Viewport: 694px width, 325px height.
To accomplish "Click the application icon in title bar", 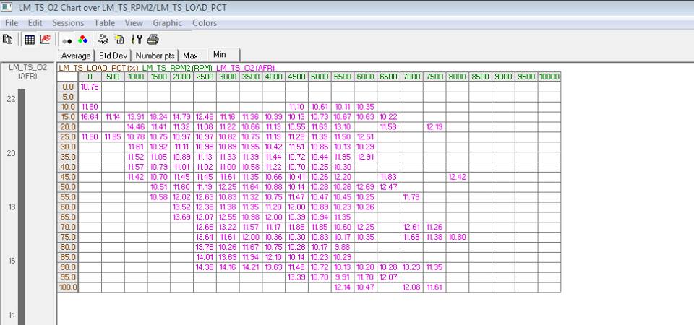I will (7, 7).
